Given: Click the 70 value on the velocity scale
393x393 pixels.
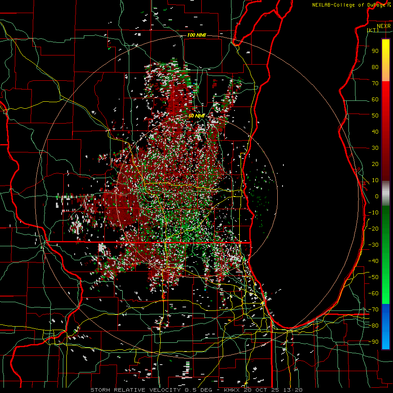Looking at the screenshot, I should [375, 83].
